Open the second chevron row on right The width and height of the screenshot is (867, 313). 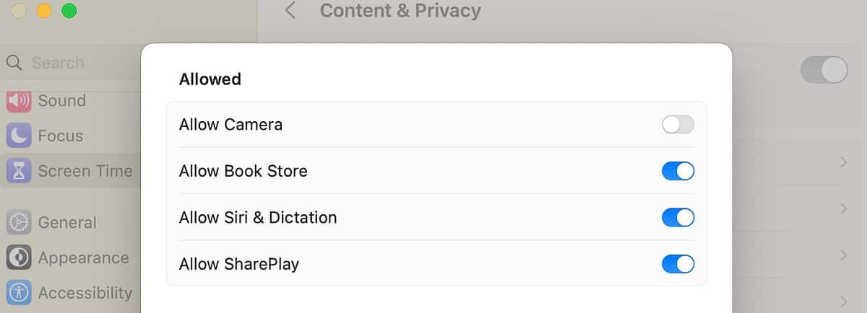click(843, 209)
